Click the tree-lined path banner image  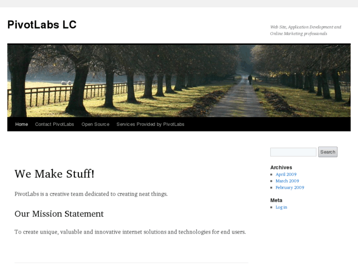179,81
